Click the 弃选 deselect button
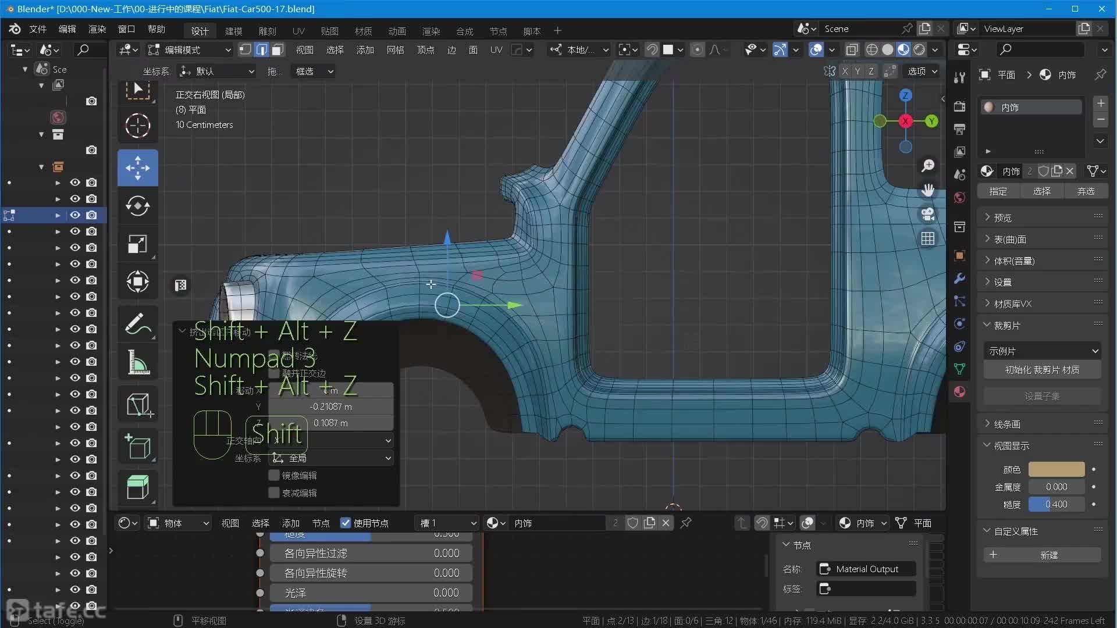 pos(1086,191)
